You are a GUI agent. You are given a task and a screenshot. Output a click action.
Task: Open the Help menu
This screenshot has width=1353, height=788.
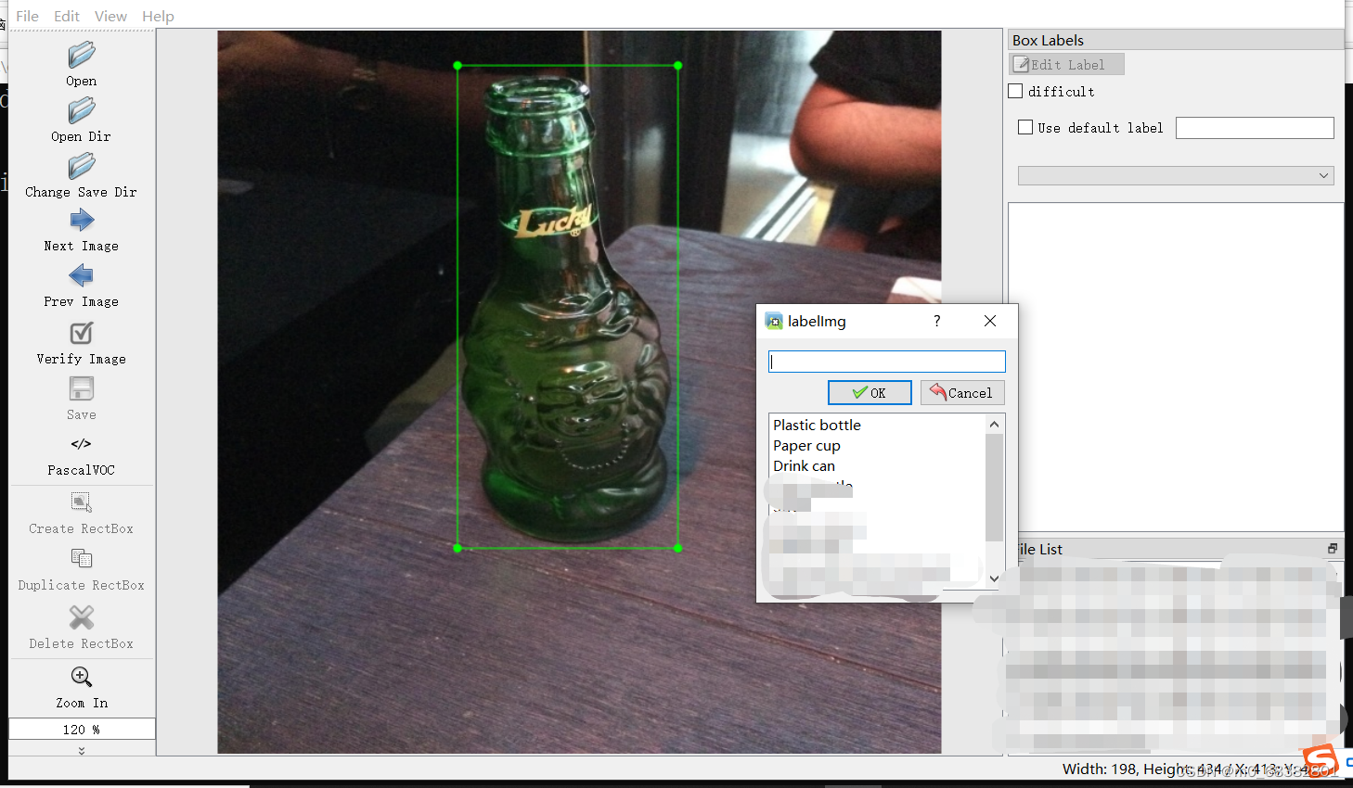click(158, 16)
